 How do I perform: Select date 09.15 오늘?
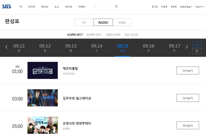click(x=123, y=48)
